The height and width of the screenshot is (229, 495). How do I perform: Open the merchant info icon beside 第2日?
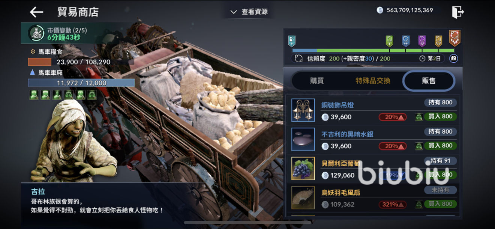(454, 59)
